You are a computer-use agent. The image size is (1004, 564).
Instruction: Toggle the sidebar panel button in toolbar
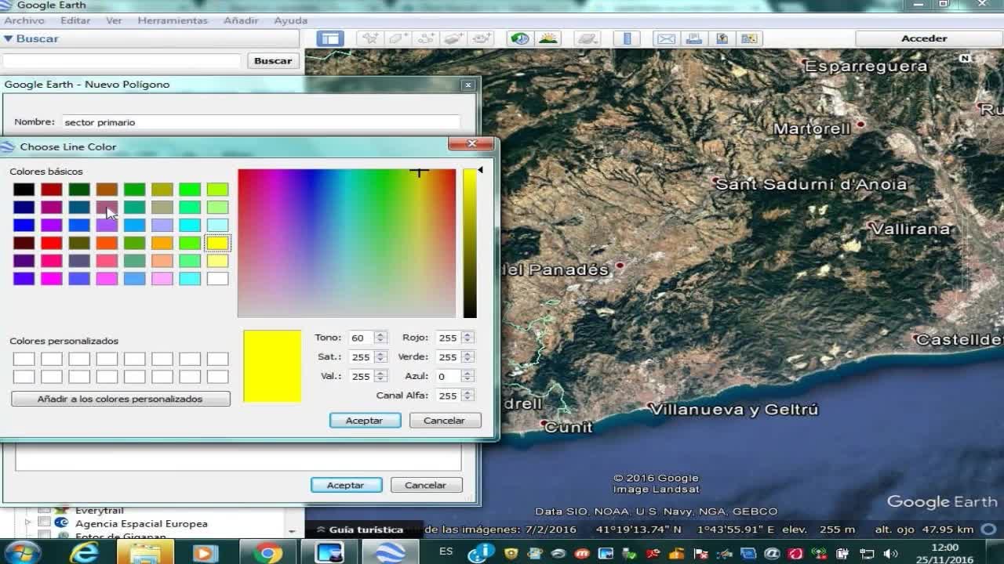tap(330, 38)
